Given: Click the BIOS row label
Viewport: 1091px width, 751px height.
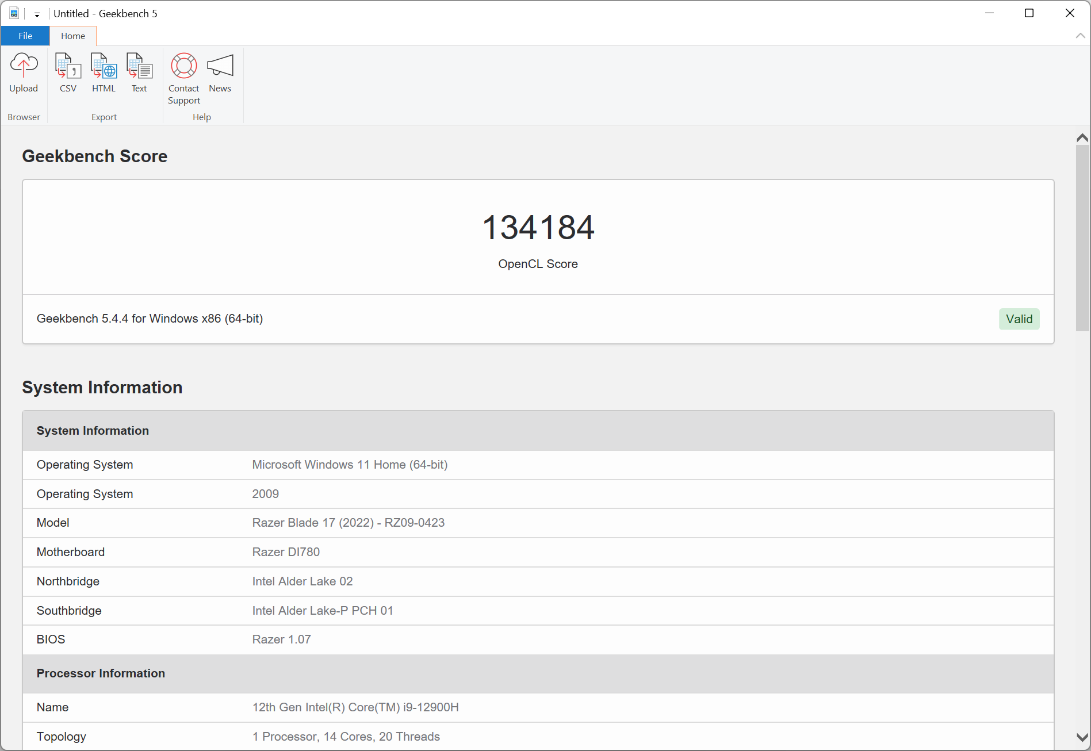Looking at the screenshot, I should [x=51, y=639].
